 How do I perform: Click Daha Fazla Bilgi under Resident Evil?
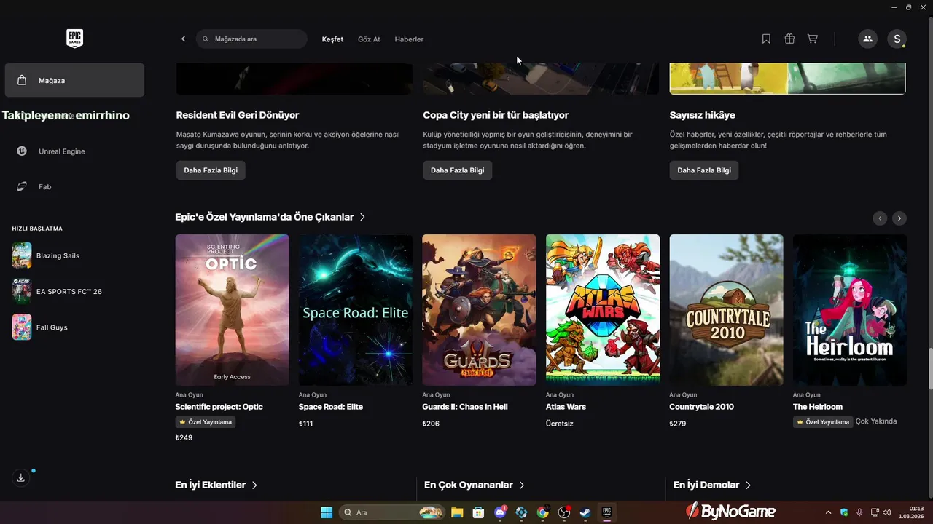[x=211, y=170]
